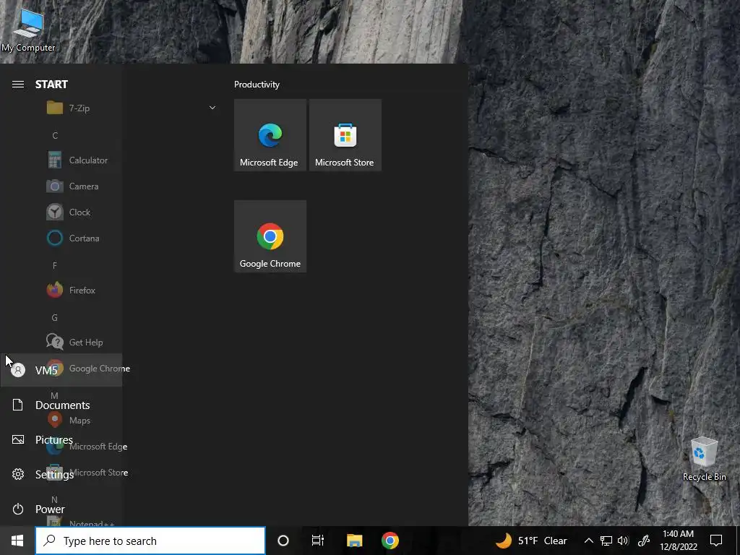The width and height of the screenshot is (740, 555).
Task: Click the letter G section header
Action: 55,318
